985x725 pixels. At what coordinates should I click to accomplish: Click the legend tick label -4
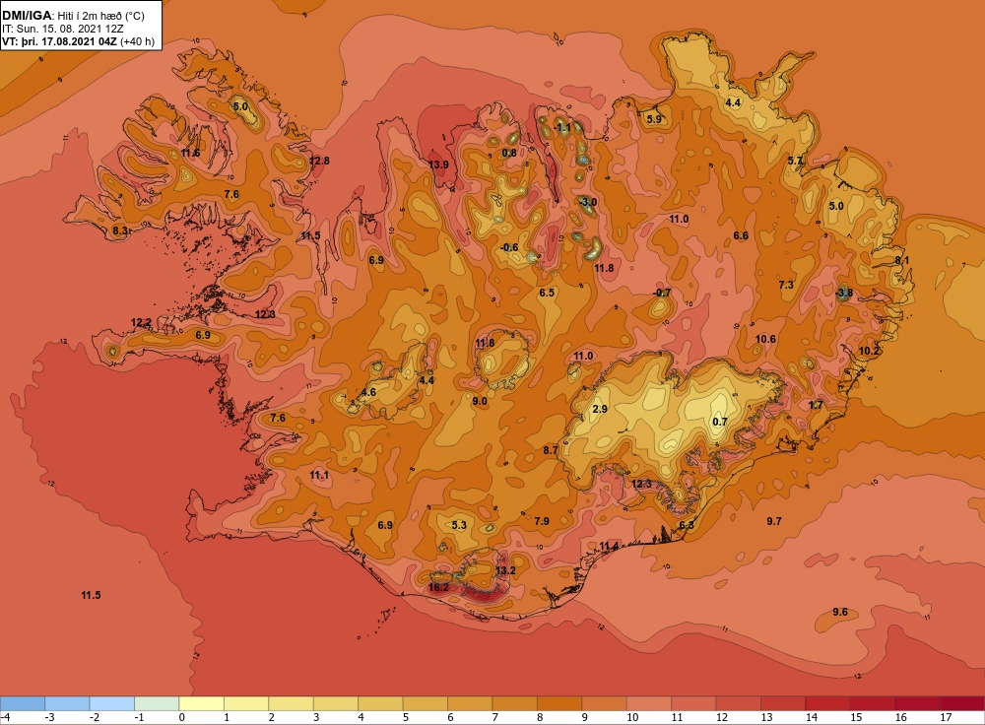coord(6,717)
